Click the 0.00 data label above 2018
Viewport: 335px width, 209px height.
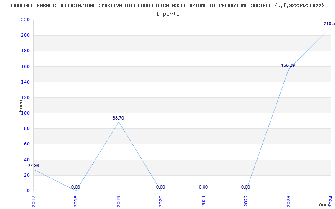(76, 187)
